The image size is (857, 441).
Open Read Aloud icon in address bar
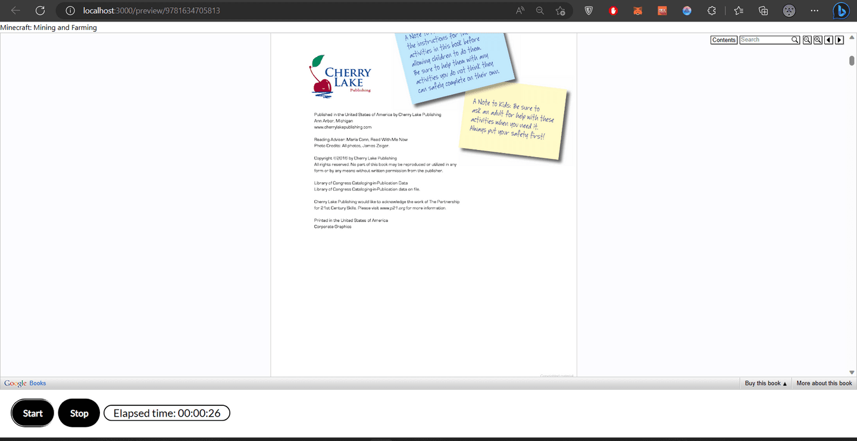click(520, 11)
